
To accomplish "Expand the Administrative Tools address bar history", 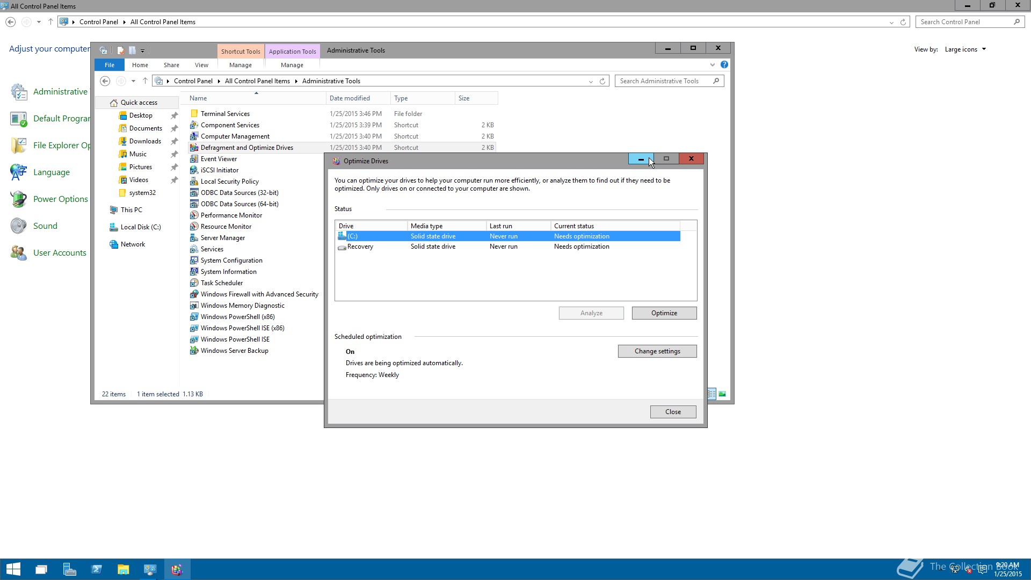I will (x=591, y=81).
